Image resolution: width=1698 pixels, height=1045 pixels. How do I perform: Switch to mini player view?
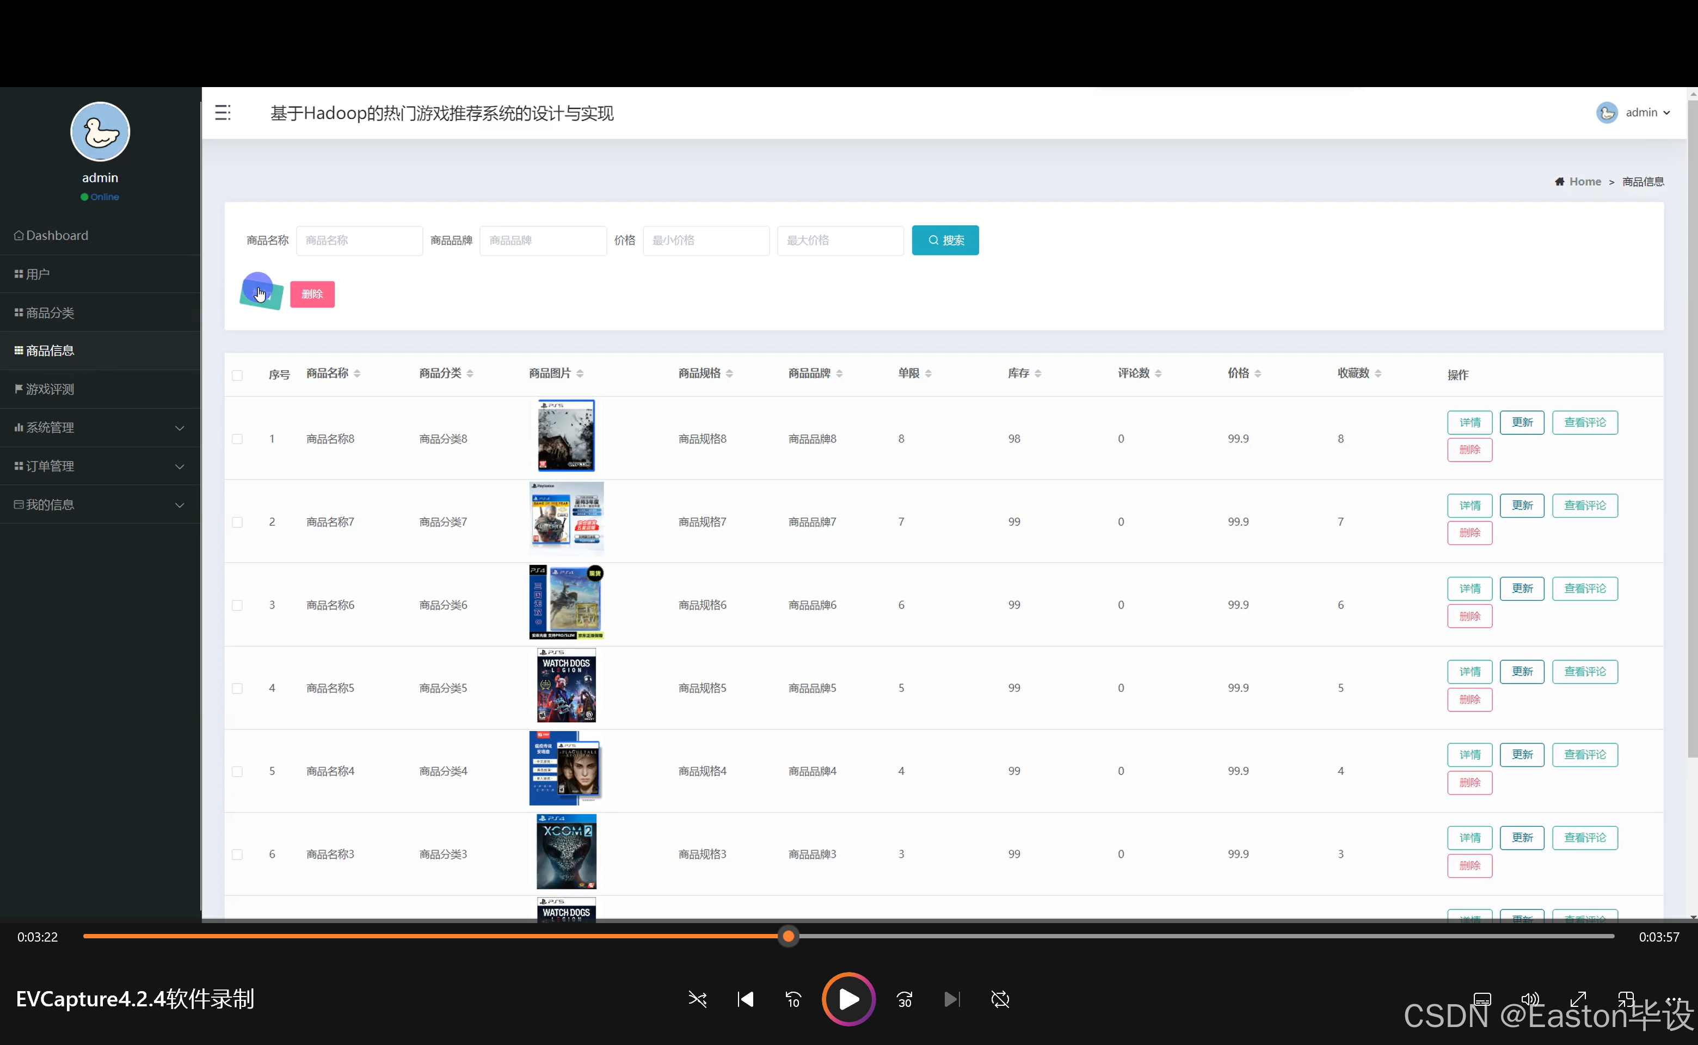pyautogui.click(x=1626, y=999)
